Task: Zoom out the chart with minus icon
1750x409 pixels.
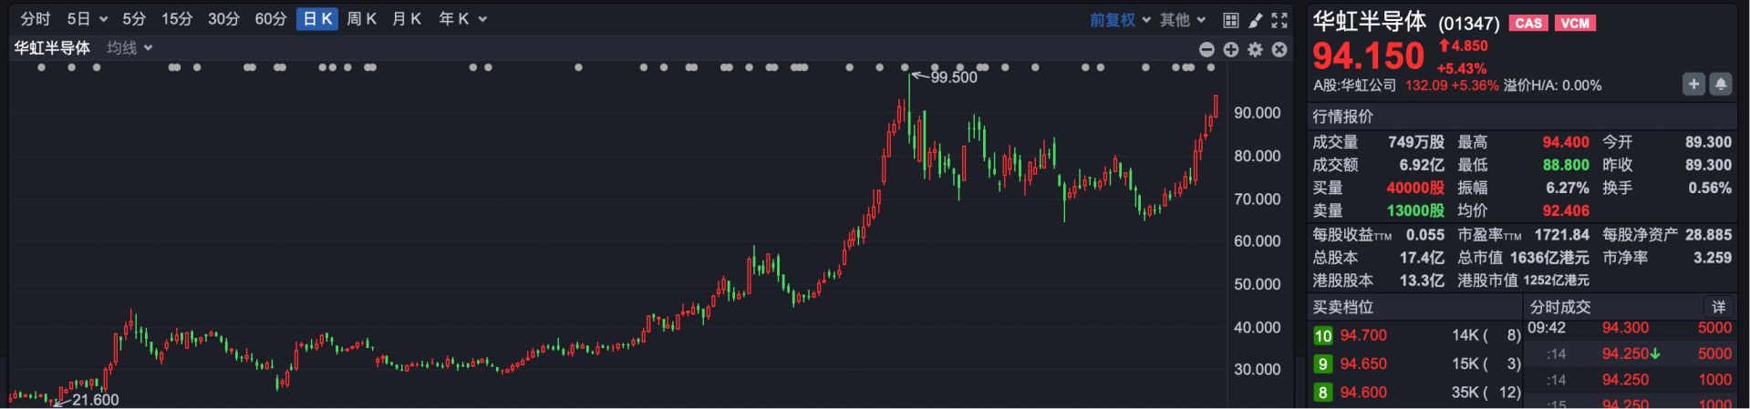Action: click(1206, 49)
